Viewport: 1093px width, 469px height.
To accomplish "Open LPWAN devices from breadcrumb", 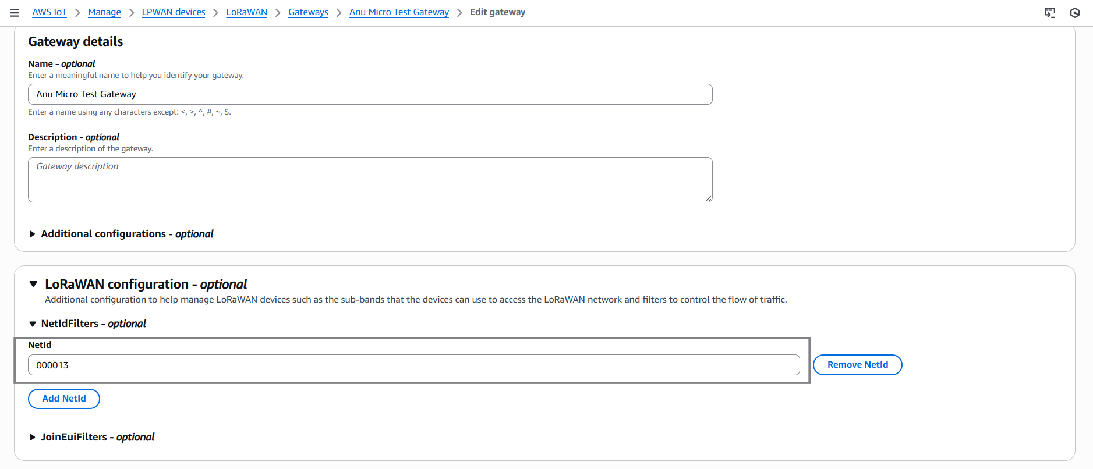I will [x=174, y=12].
